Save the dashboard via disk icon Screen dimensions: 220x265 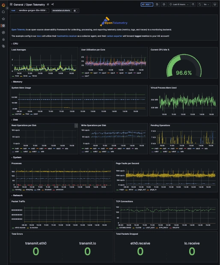pos(157,4)
